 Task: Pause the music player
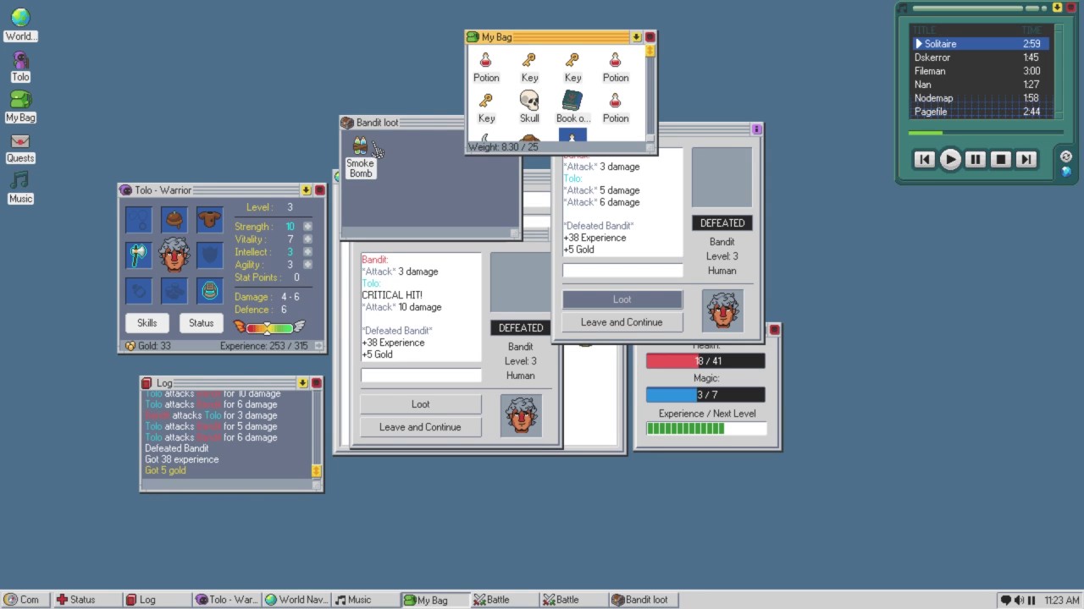point(976,159)
